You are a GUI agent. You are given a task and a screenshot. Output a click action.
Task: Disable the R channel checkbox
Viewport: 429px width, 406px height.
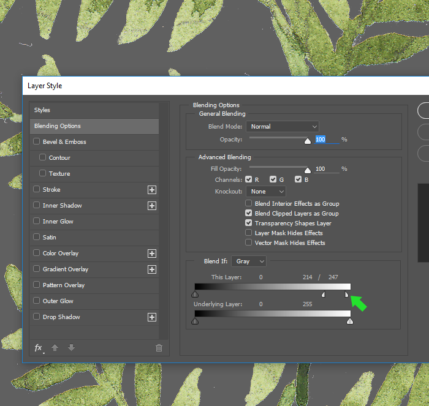249,179
